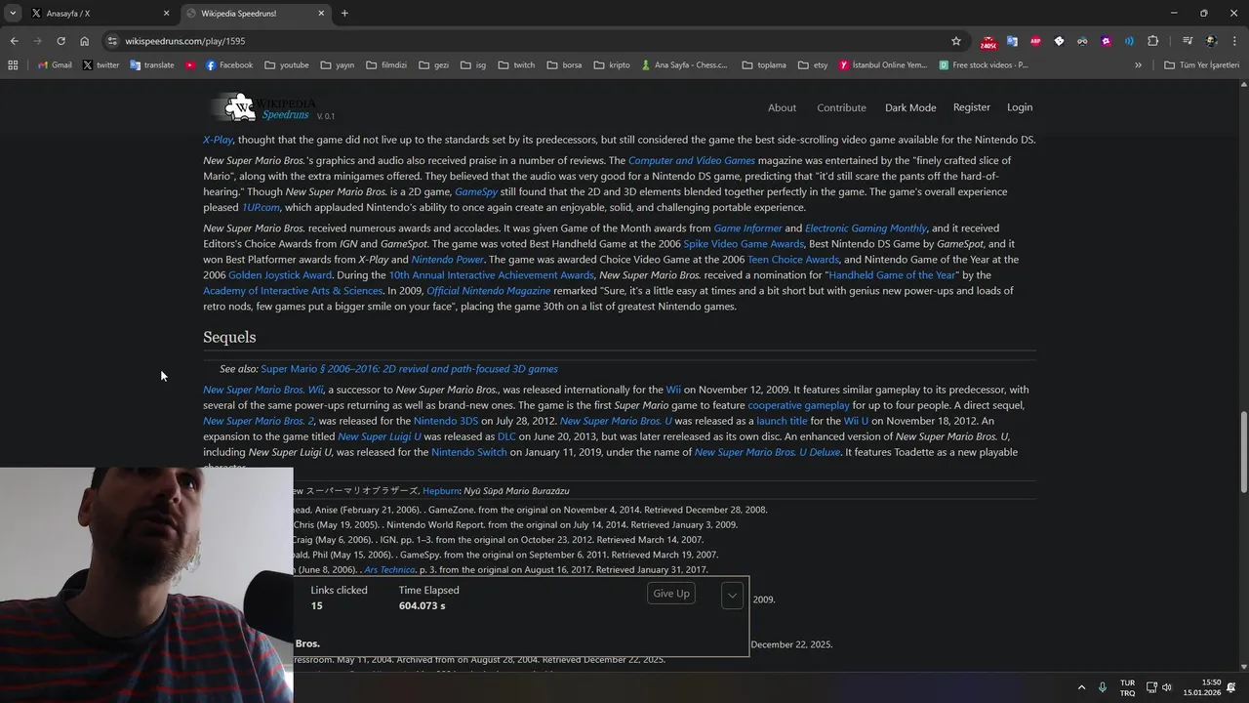Follow the cooperative gameplay link
1249x703 pixels.
tap(798, 405)
